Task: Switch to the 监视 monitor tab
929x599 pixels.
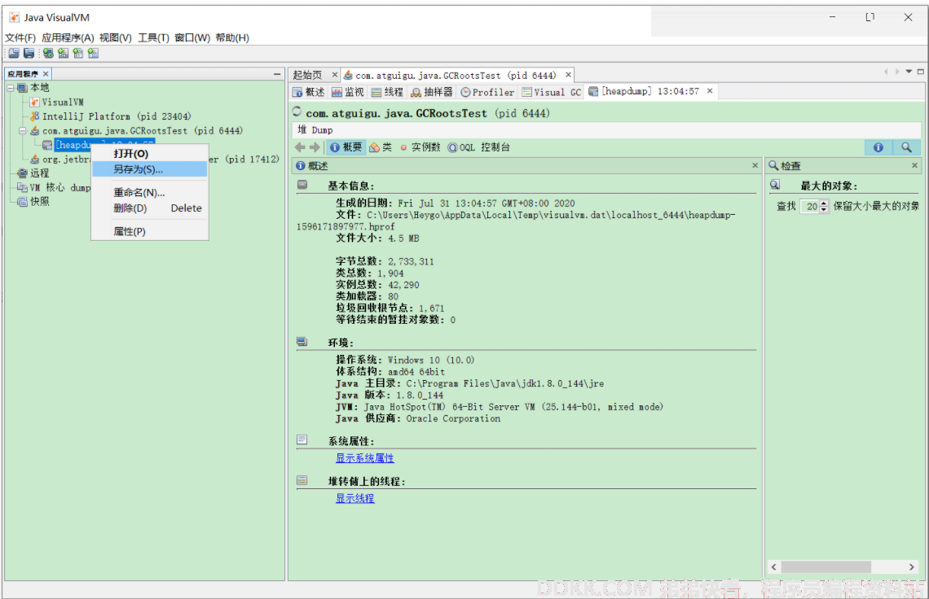Action: pos(348,92)
